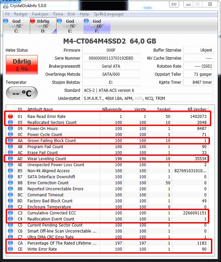
Task: Click the Serie Nummer field
Action: 111,58
